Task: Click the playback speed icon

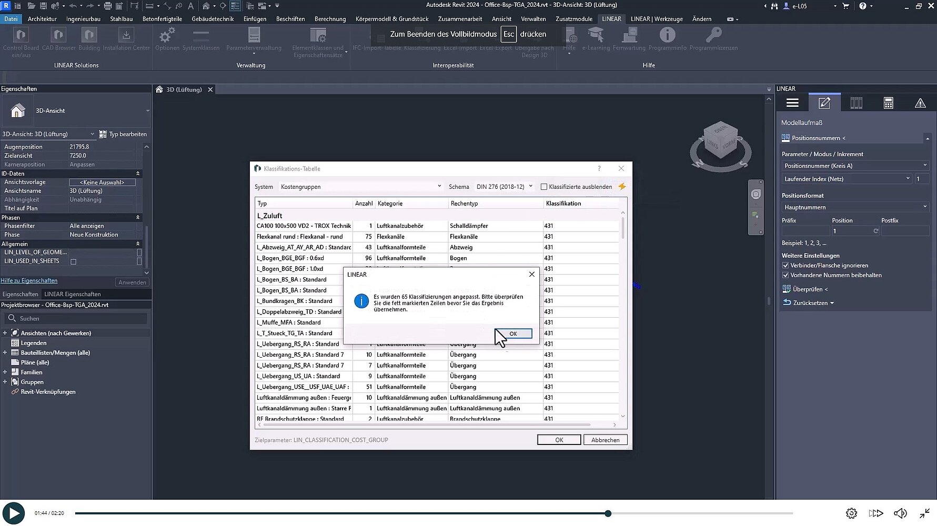Action: tap(876, 513)
